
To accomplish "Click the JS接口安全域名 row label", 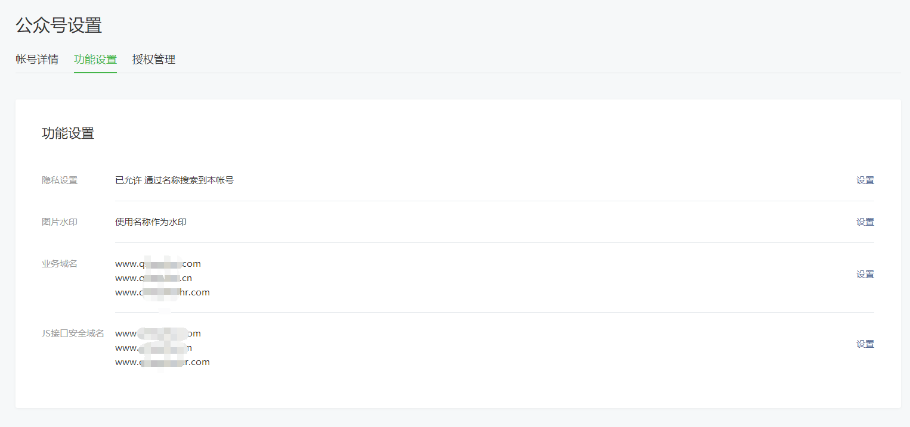I will pos(73,334).
